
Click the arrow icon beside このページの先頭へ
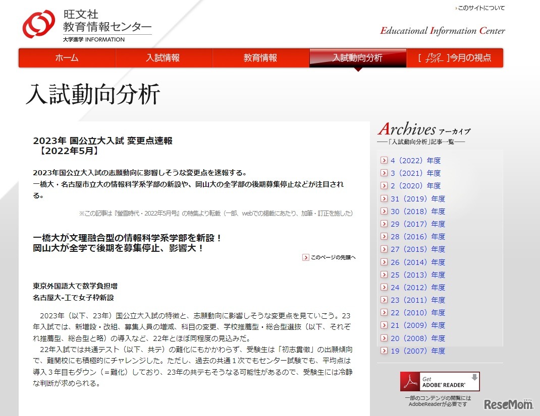tap(305, 257)
